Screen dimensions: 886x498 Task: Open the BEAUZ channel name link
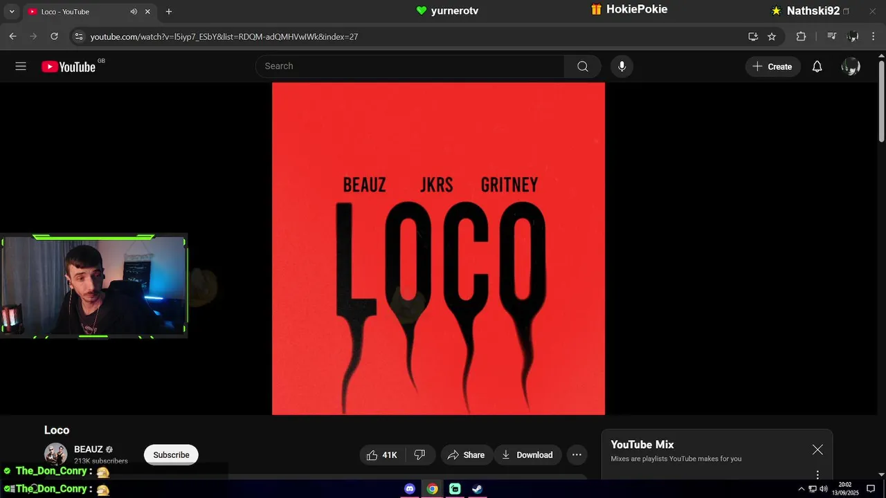tap(89, 450)
